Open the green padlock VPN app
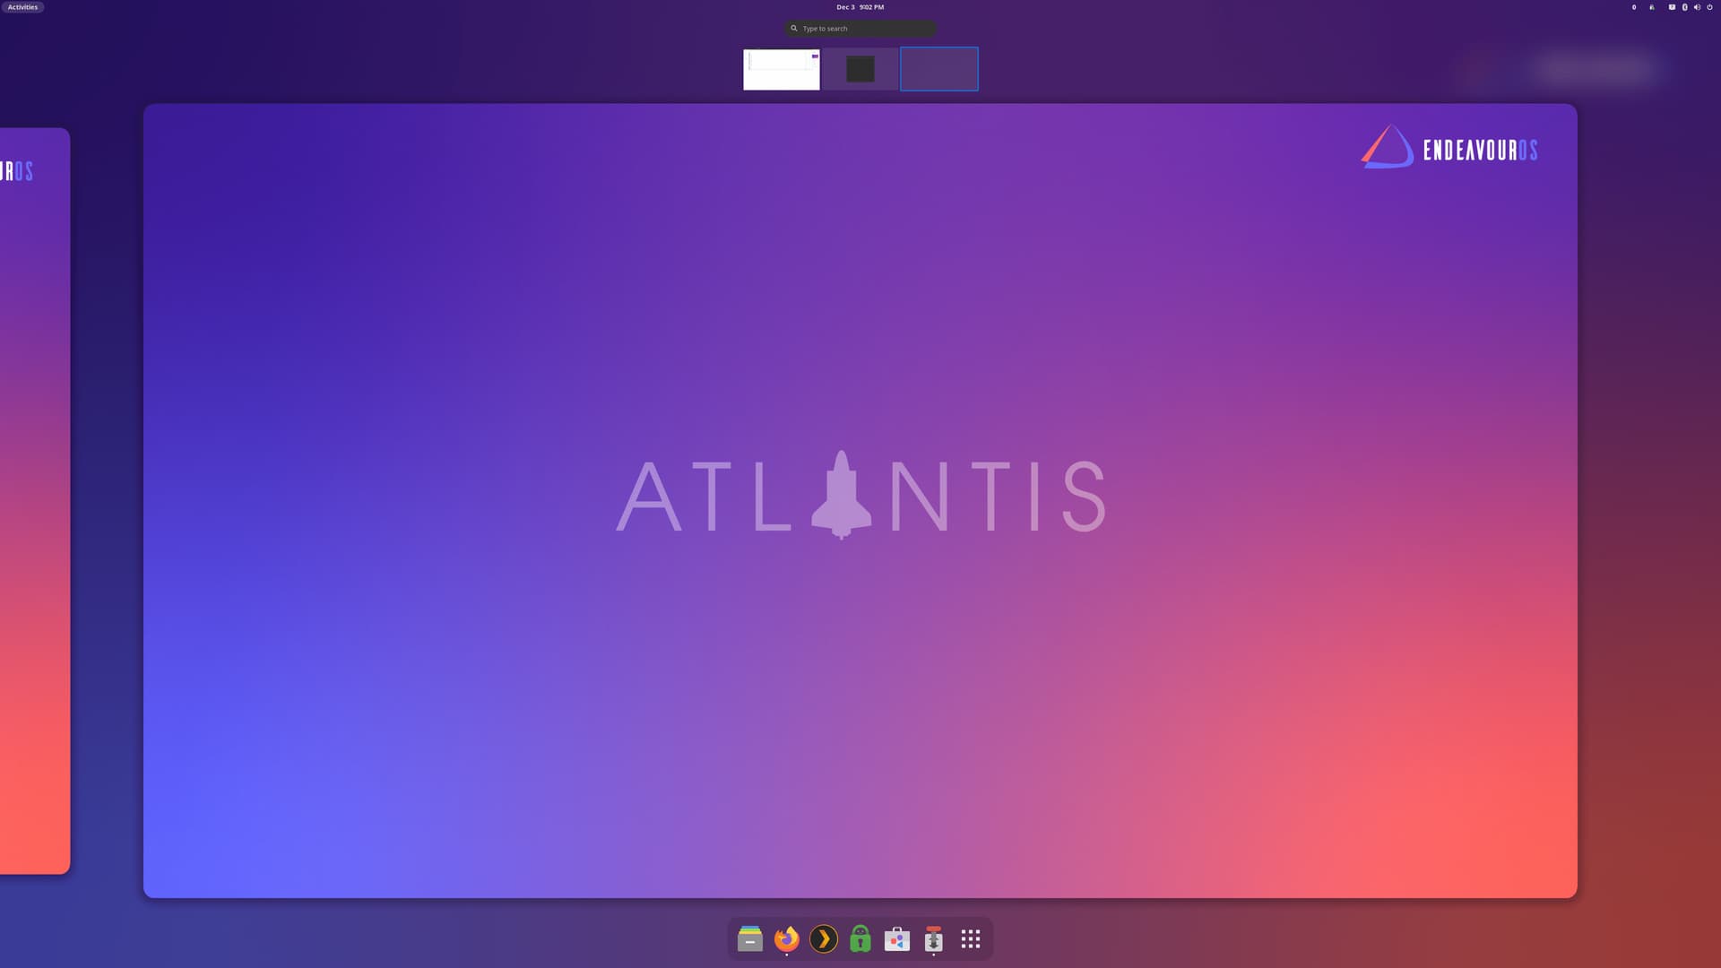The width and height of the screenshot is (1721, 968). pyautogui.click(x=860, y=938)
